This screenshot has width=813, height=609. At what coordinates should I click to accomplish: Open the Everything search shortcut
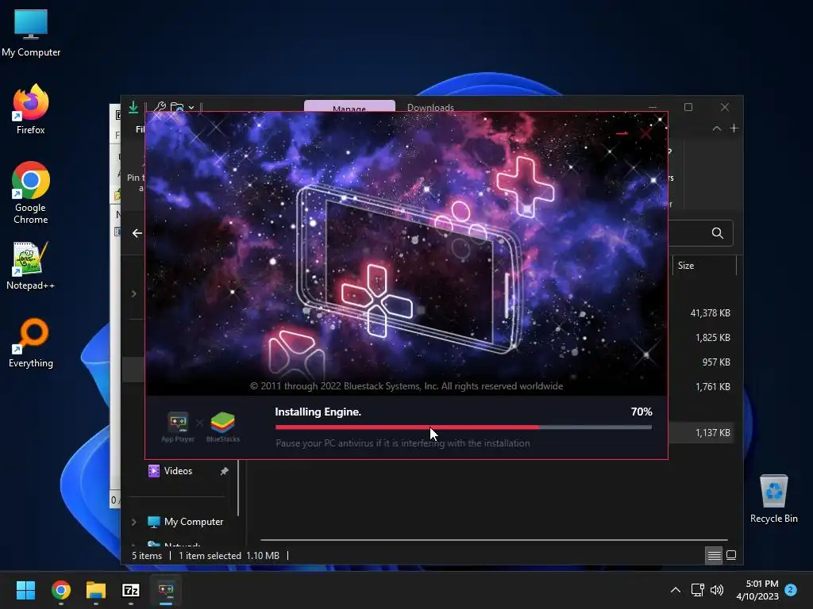tap(31, 343)
